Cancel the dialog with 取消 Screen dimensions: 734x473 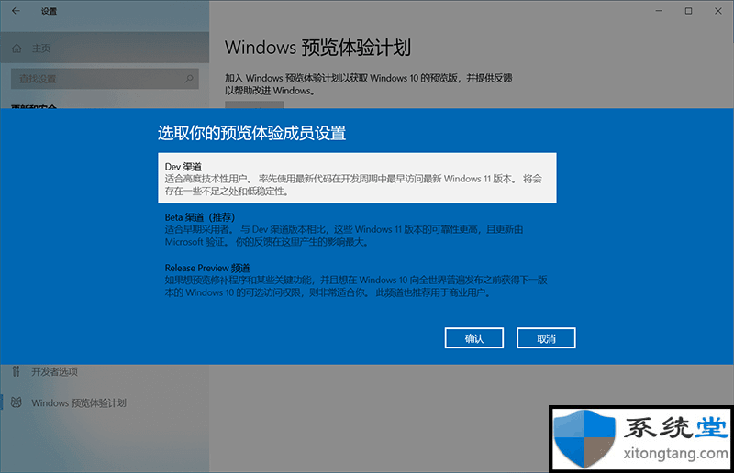[546, 338]
